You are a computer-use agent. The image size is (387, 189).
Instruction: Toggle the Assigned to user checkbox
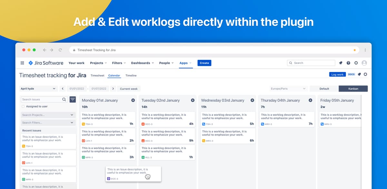click(23, 107)
